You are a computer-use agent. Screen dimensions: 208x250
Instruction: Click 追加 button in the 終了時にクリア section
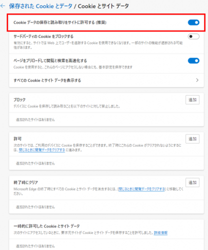192,182
